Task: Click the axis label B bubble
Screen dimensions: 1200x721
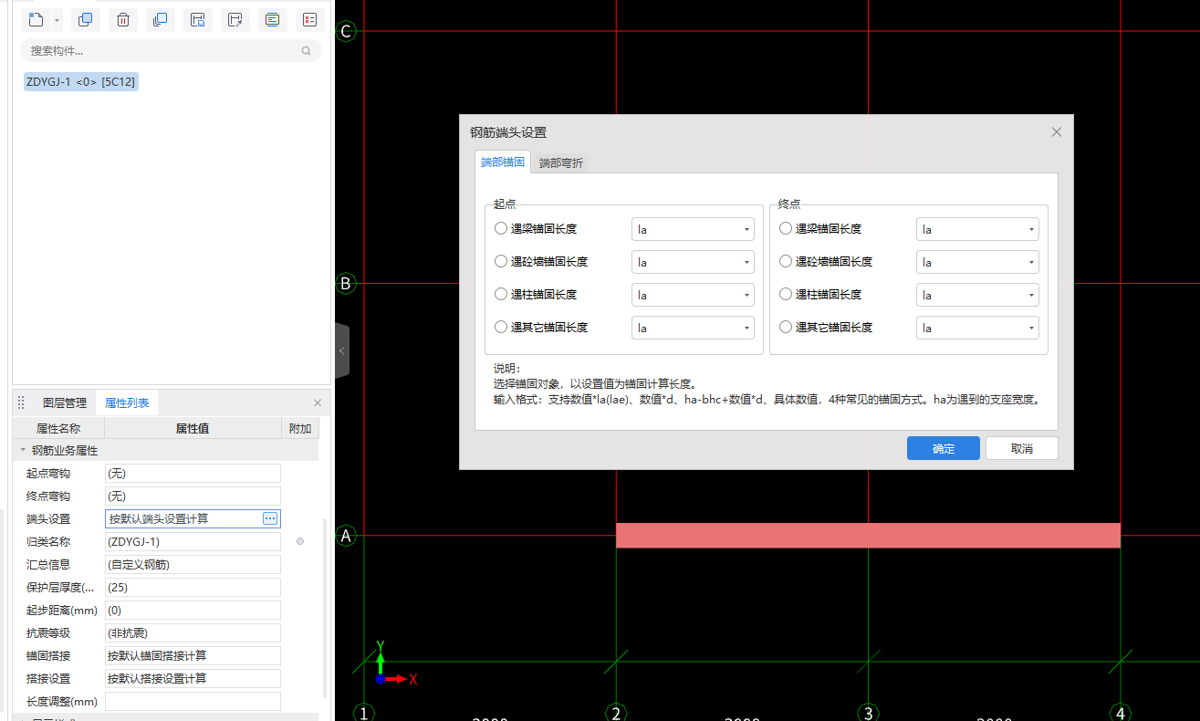Action: (x=346, y=284)
